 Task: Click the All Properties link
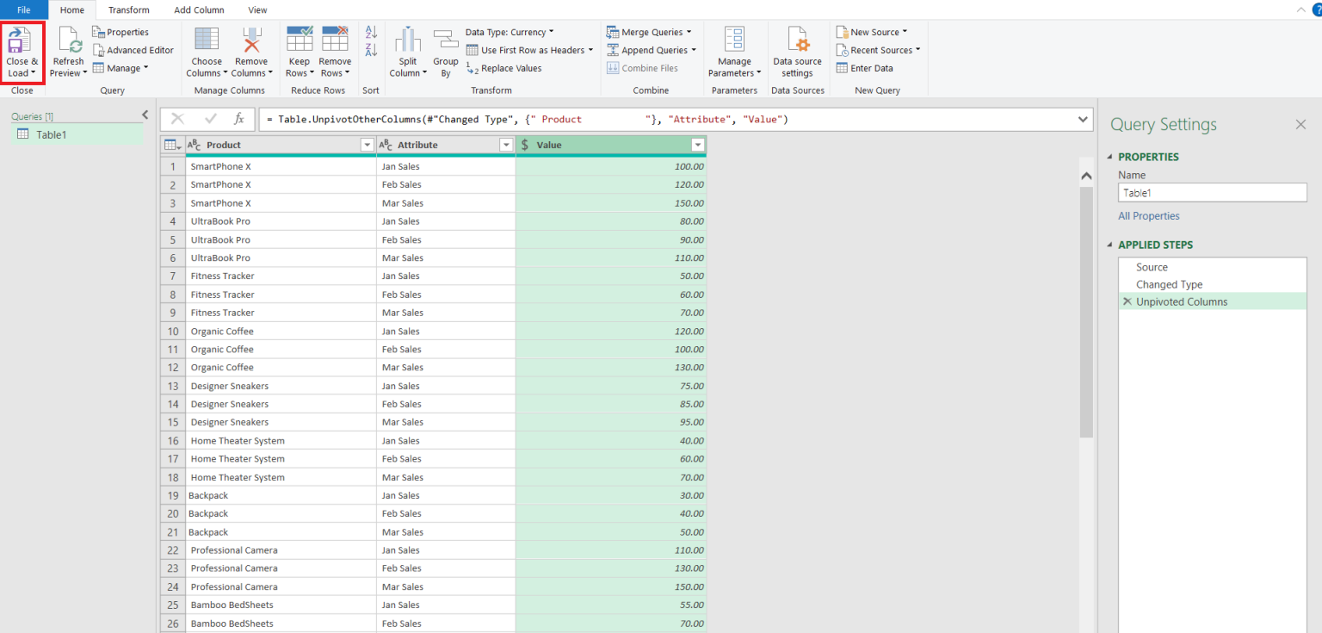coord(1148,215)
